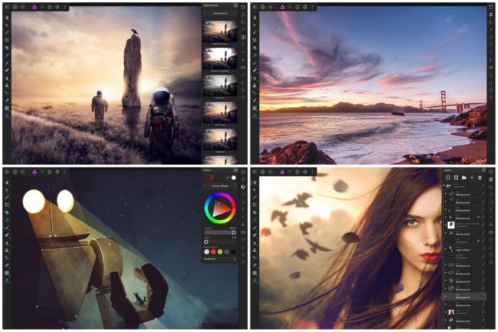
Task: Click inside the colour wheel triangle
Action: coord(221,209)
